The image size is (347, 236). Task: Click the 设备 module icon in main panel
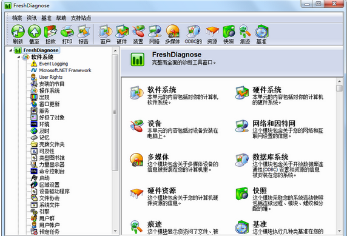coord(136,126)
